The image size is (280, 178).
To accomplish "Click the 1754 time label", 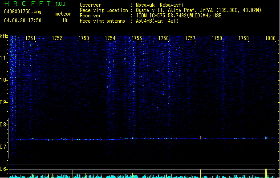I will pos(110,38).
